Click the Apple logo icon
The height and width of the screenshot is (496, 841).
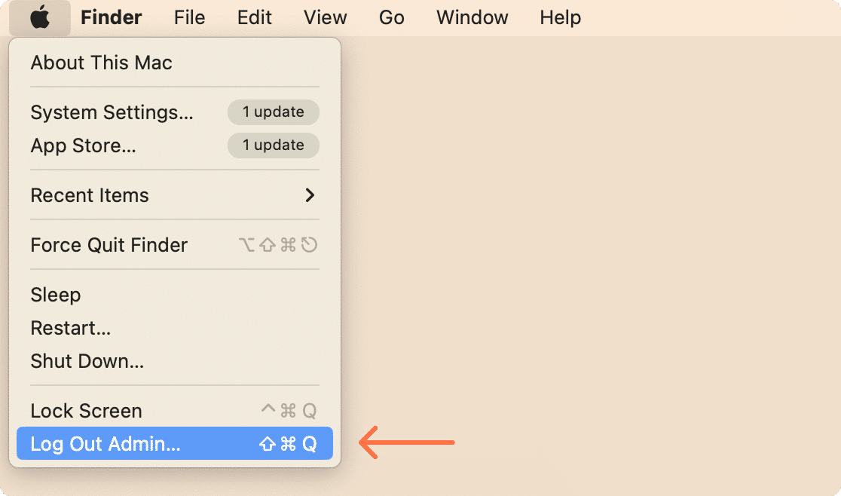39,17
